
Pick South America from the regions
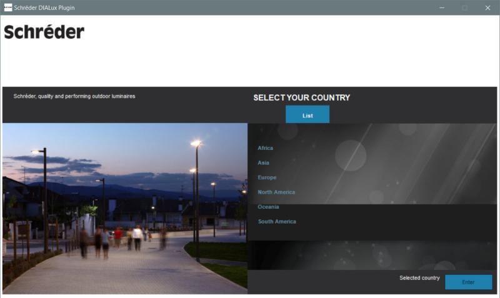point(277,221)
